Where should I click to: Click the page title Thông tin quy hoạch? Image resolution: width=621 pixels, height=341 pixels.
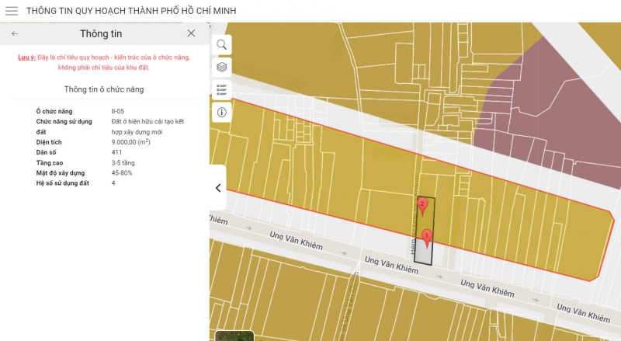click(131, 11)
